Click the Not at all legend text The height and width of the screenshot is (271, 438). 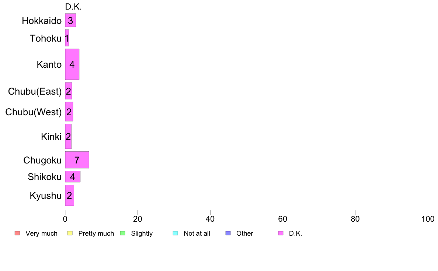(197, 233)
